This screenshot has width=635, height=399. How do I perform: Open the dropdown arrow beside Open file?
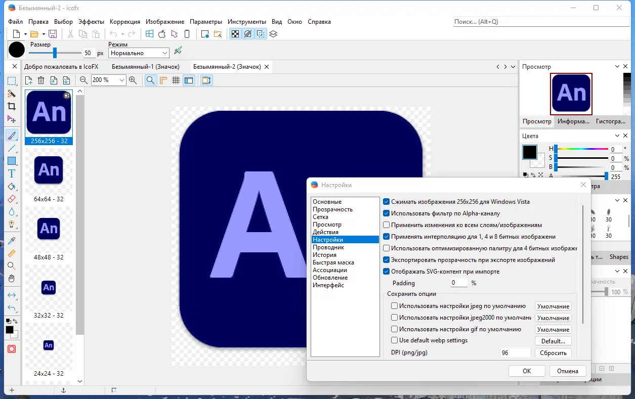pyautogui.click(x=44, y=34)
